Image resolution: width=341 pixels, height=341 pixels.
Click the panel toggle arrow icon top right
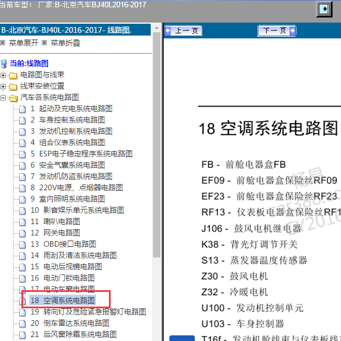click(324, 9)
